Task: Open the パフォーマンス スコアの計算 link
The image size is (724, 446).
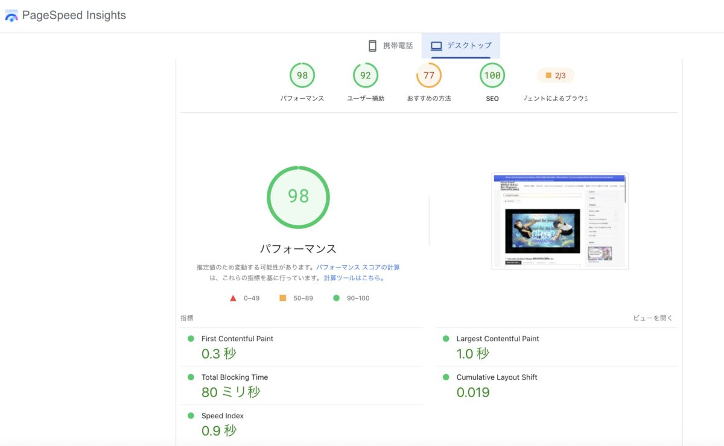Action: pyautogui.click(x=358, y=267)
